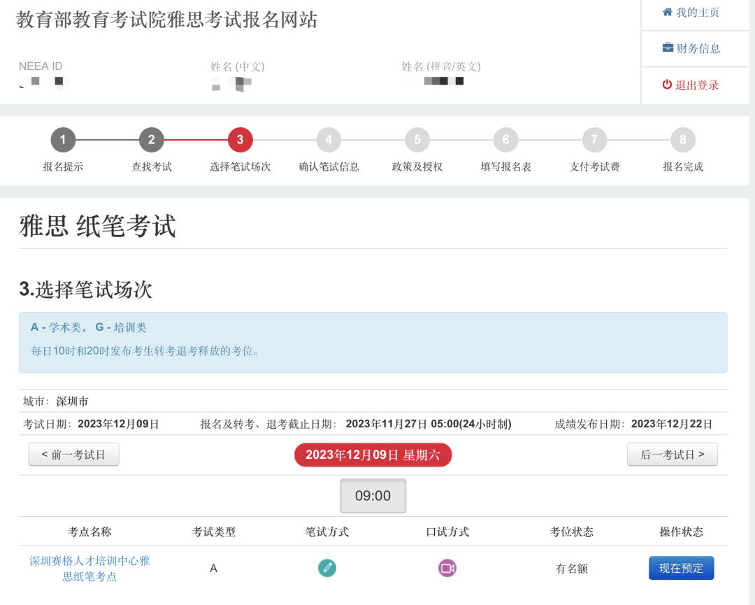Viewport: 755px width, 605px height.
Task: Go to next test date 后一考试日
Action: [x=672, y=455]
